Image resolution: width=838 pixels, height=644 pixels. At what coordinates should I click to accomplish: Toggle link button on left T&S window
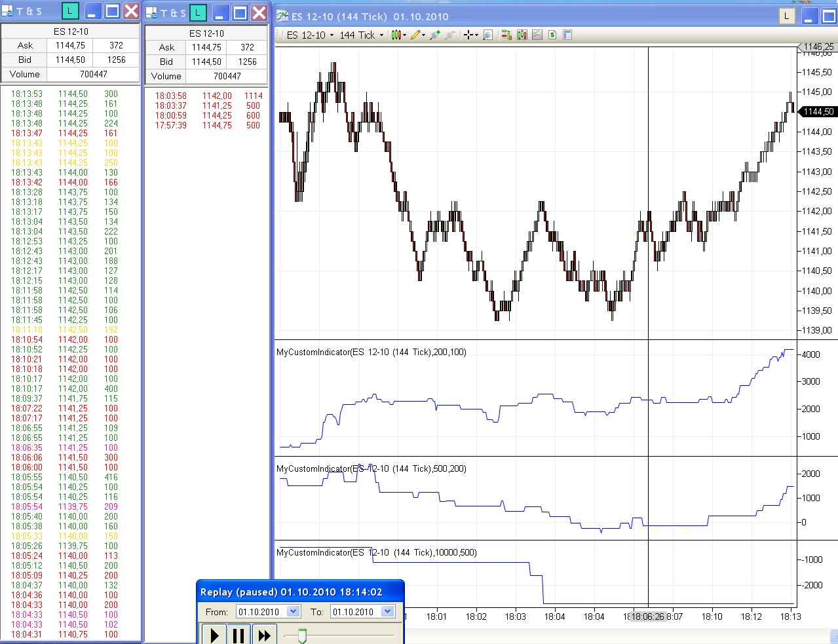click(x=70, y=10)
